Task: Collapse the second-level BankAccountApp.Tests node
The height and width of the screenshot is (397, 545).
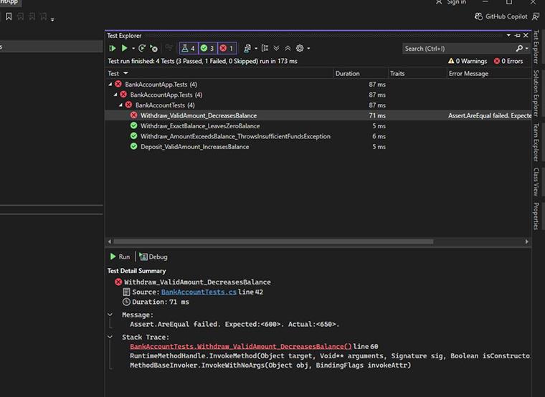Action: click(x=115, y=95)
